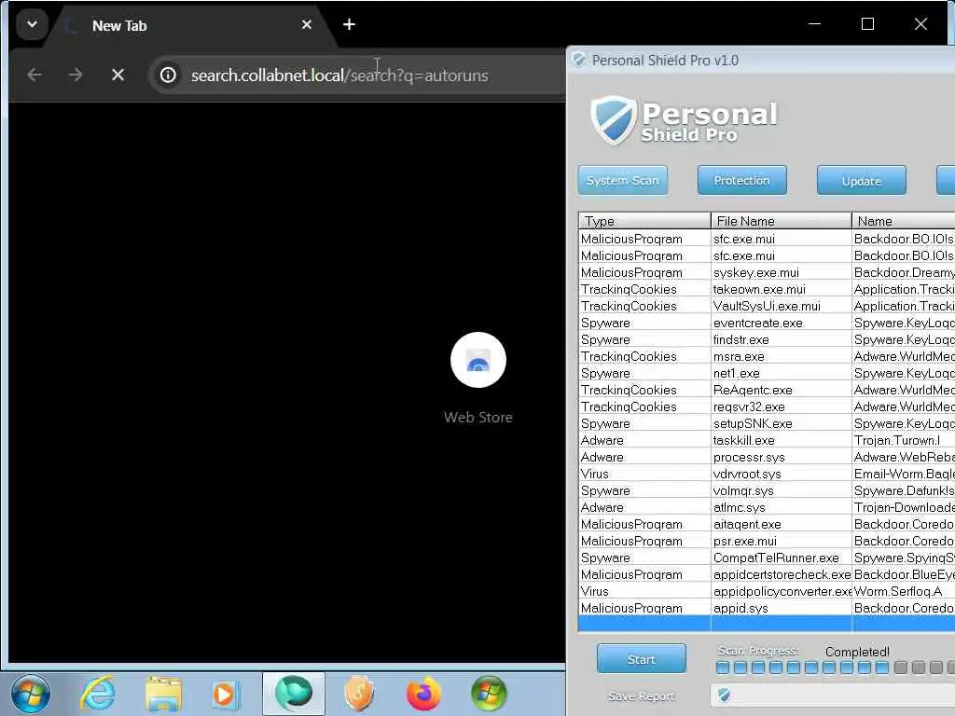This screenshot has width=955, height=716.
Task: Select the regsvr32.exe entry
Action: coord(767,406)
